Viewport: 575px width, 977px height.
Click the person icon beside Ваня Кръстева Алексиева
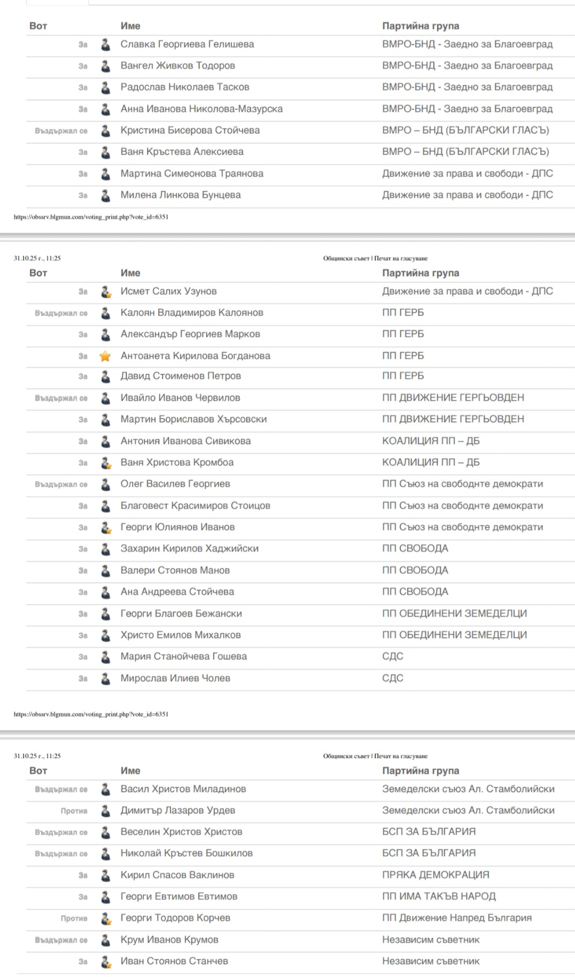click(x=106, y=152)
